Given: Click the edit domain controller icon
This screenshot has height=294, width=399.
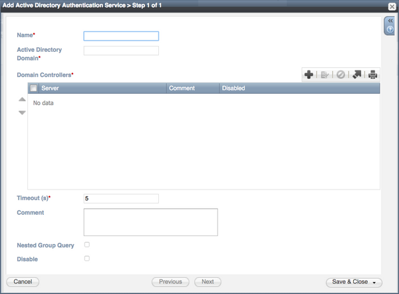Looking at the screenshot, I should click(325, 75).
